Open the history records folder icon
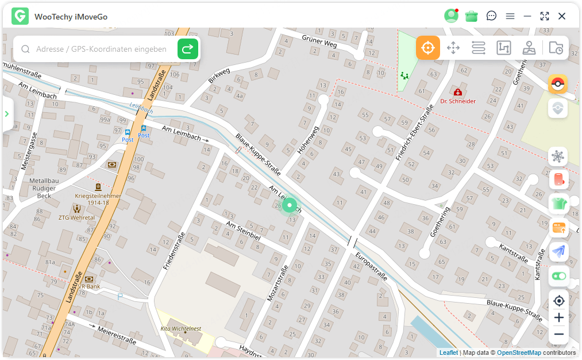 556,48
